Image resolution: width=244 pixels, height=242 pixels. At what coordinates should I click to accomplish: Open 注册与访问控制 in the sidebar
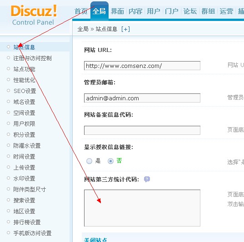point(32,58)
